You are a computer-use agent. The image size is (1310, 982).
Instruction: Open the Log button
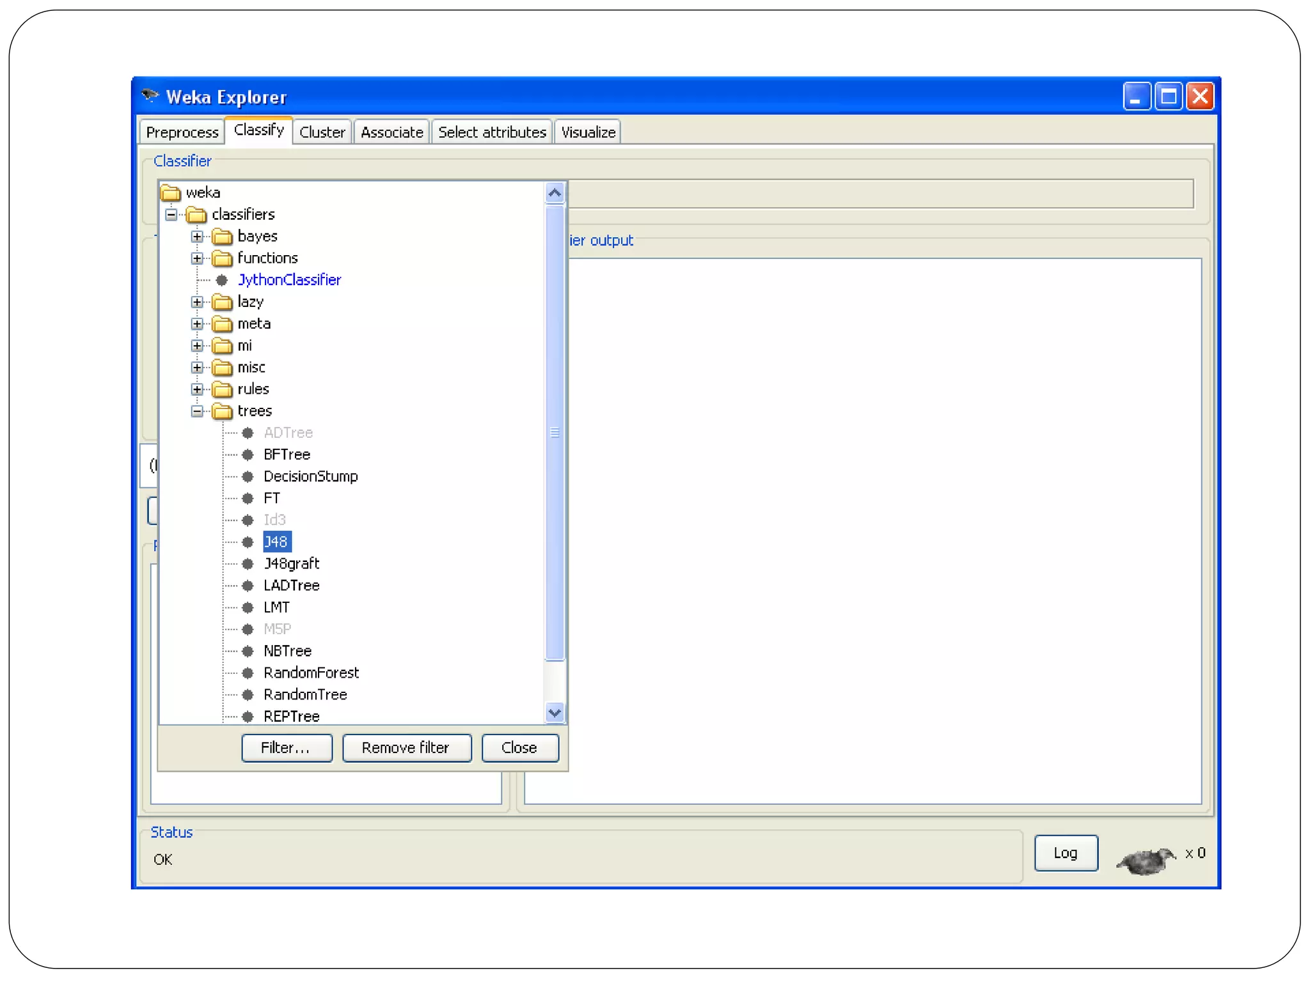1065,853
